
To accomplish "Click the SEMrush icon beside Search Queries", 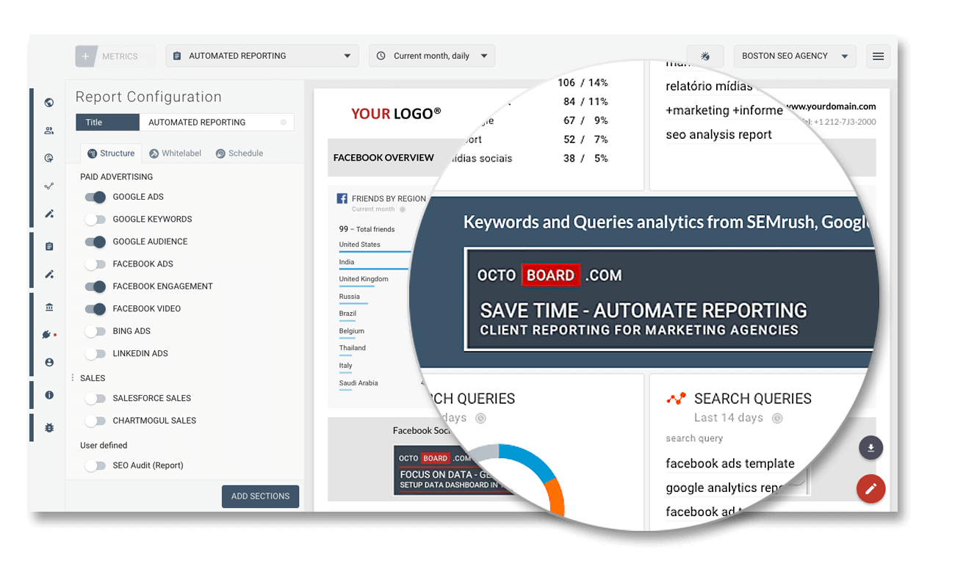I will 676,399.
